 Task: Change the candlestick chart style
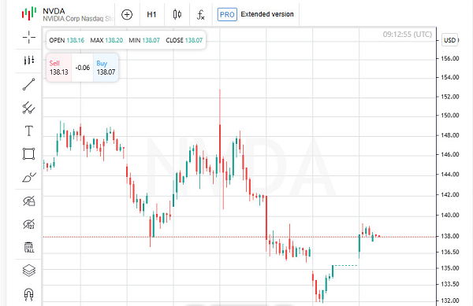[x=177, y=14]
